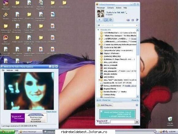Select contact starting with 'annie my idolo'
The width and height of the screenshot is (178, 134).
click(x=118, y=45)
